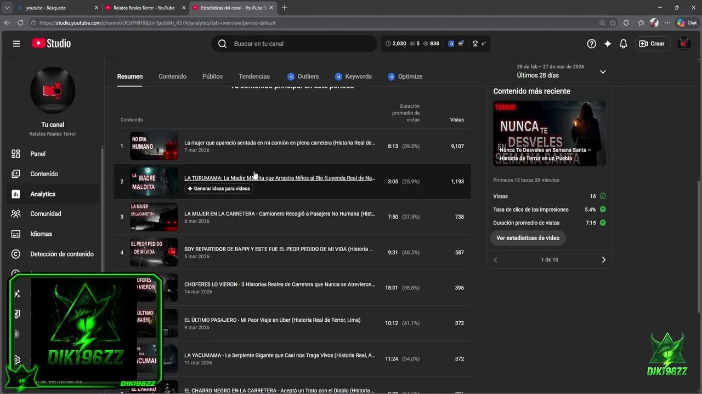The image size is (702, 394).
Task: Open the browser extensions puzzle icon
Action: click(x=626, y=23)
